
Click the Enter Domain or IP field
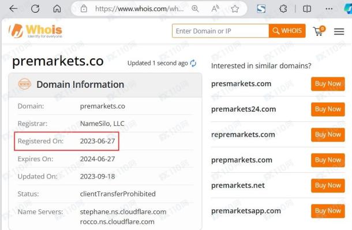(x=220, y=31)
